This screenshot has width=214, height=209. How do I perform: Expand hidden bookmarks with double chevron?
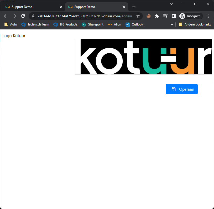tap(171, 24)
